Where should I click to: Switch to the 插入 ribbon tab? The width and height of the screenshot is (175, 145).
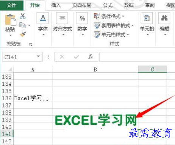(x=56, y=5)
